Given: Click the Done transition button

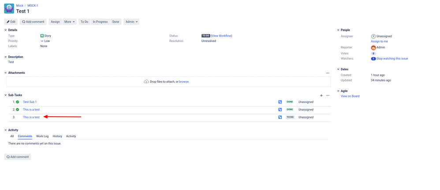Looking at the screenshot, I should [116, 22].
